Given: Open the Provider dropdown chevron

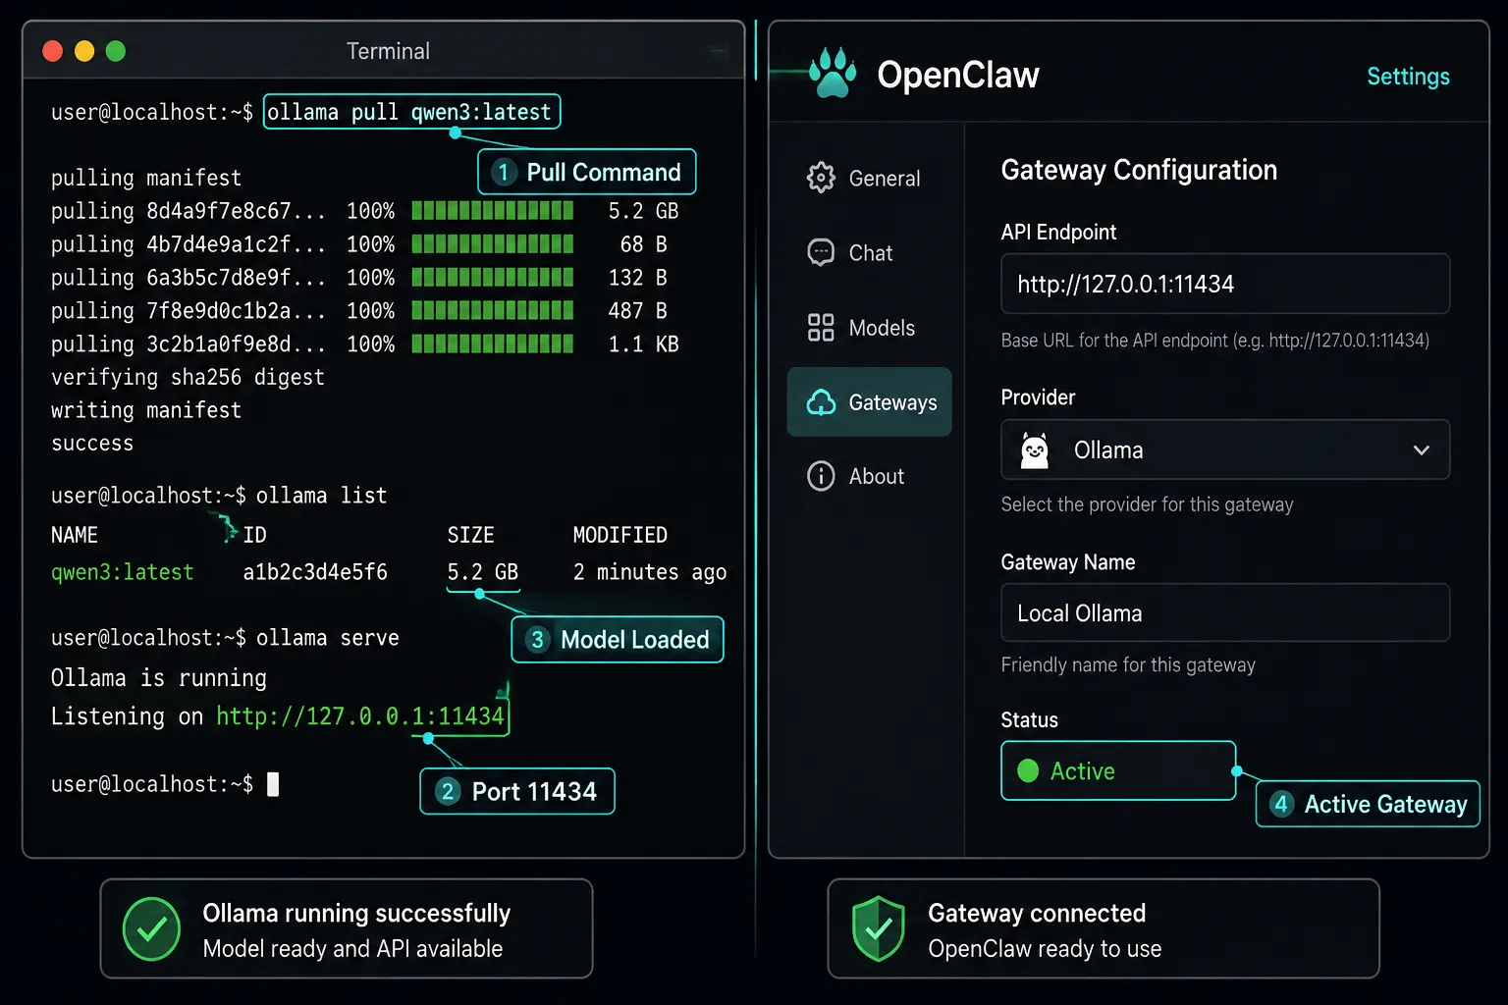Looking at the screenshot, I should pos(1421,450).
